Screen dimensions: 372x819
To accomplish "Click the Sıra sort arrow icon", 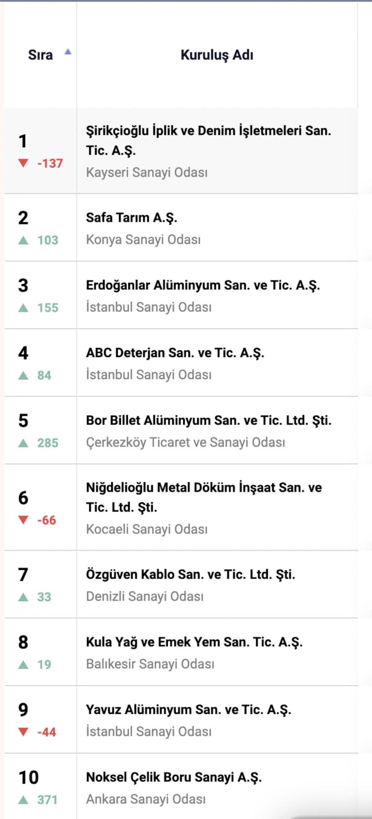I will (x=68, y=52).
